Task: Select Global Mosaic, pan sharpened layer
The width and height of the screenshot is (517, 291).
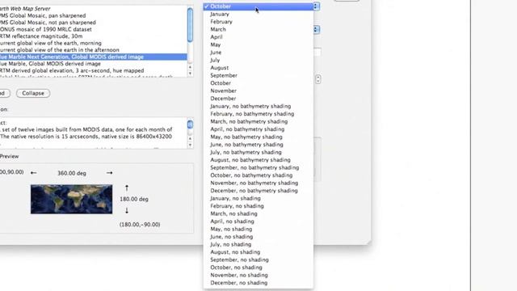Action: pos(94,15)
